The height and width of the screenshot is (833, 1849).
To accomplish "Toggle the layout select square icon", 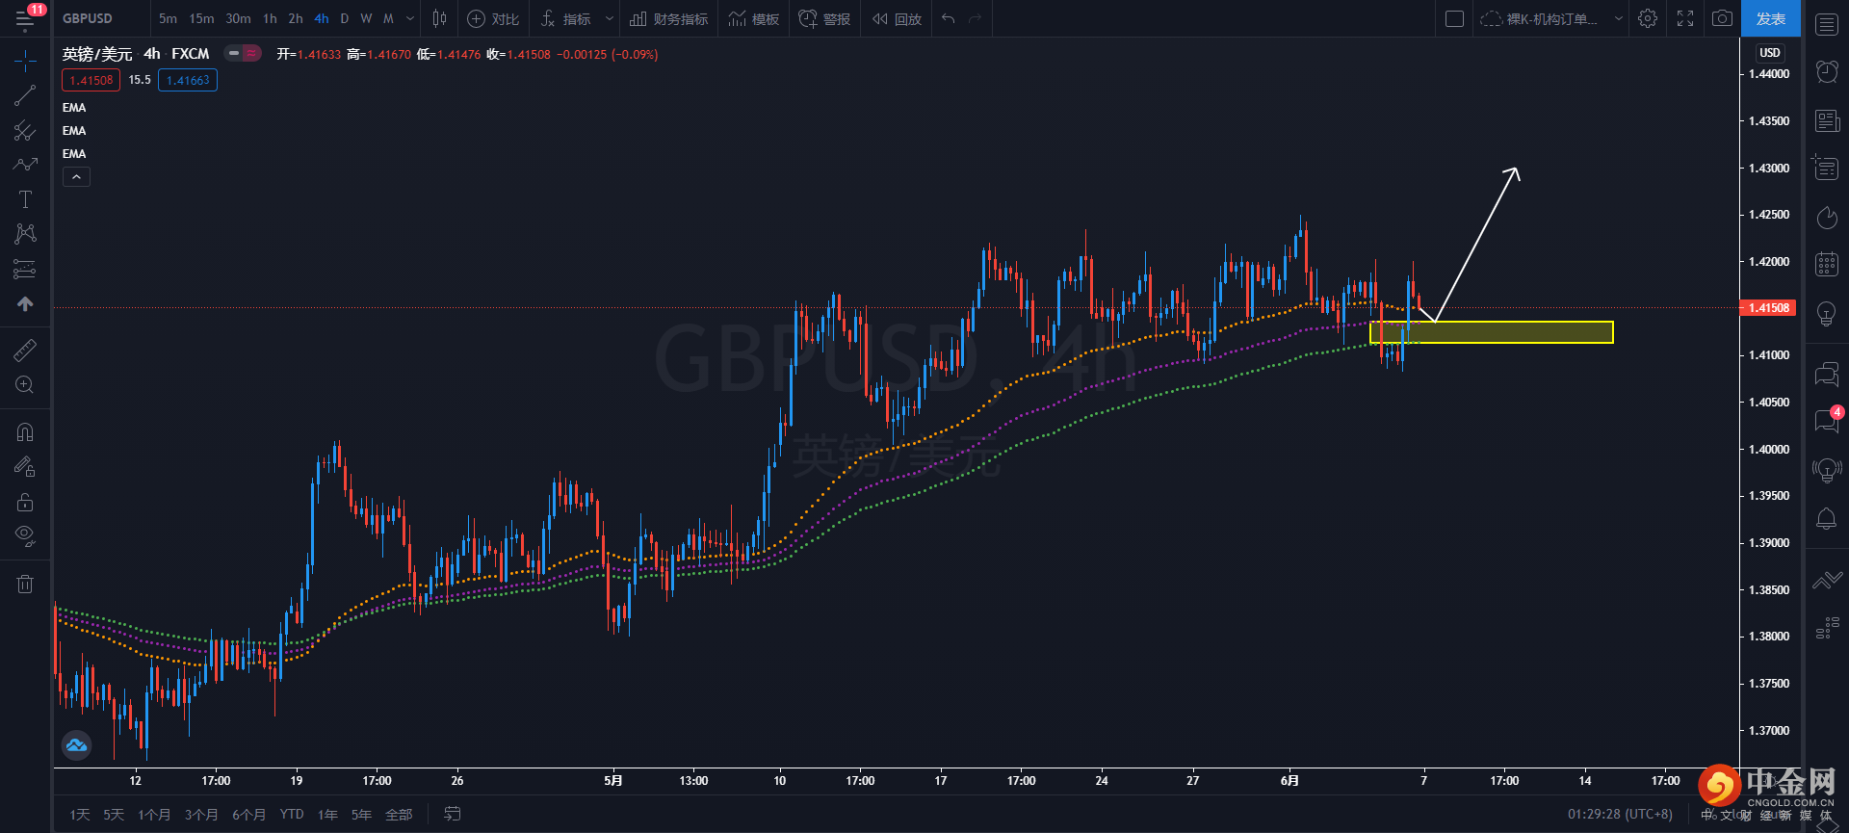I will pyautogui.click(x=1455, y=18).
